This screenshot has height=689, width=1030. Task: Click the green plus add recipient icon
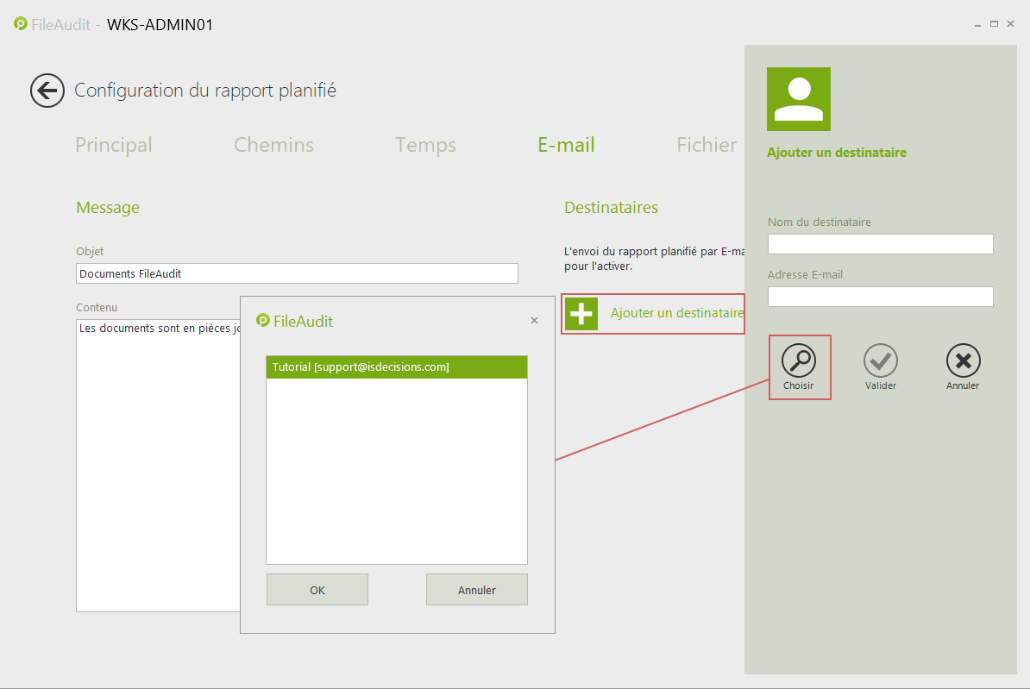click(582, 314)
